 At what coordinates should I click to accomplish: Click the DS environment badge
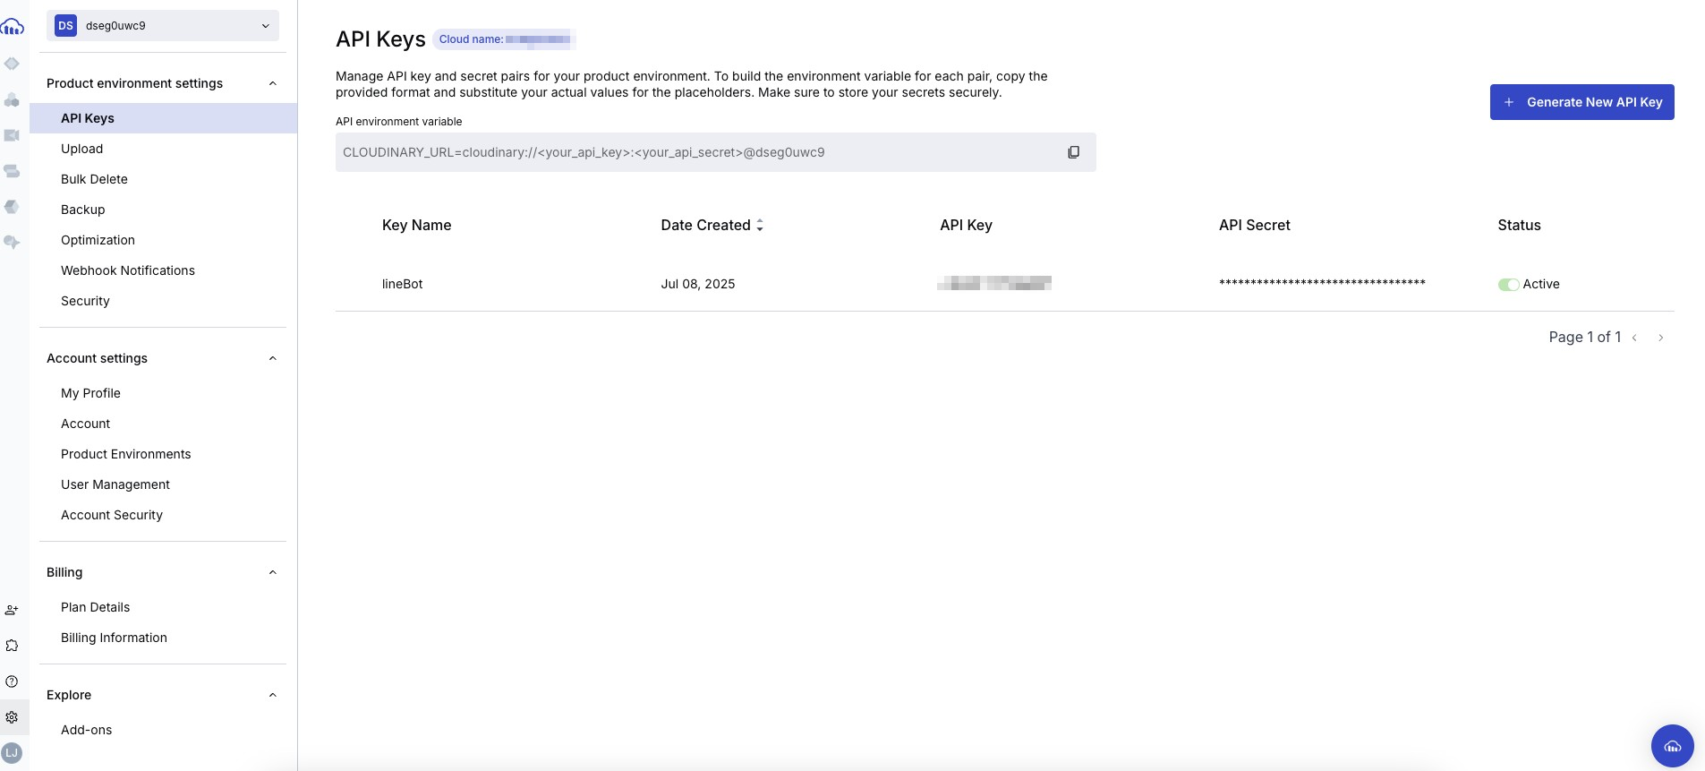65,26
